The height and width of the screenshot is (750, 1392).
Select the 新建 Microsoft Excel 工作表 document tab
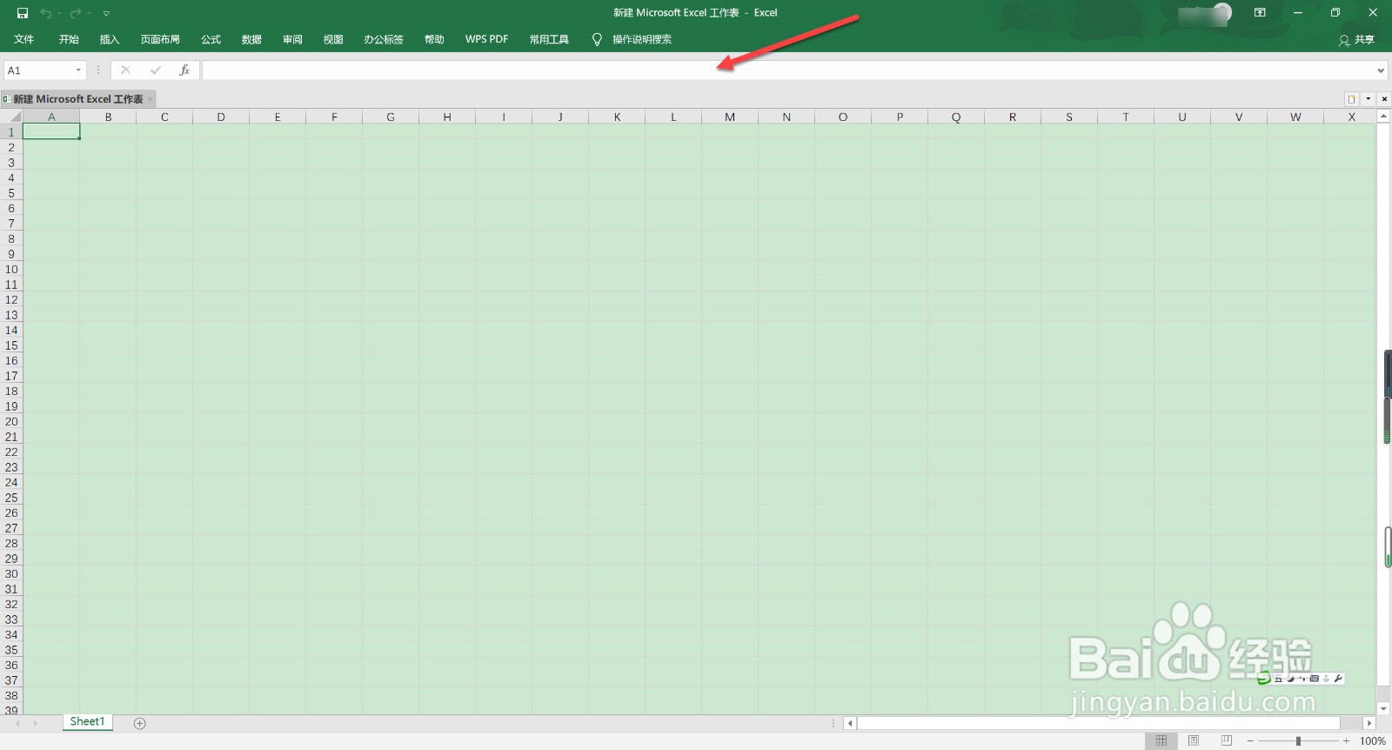(x=77, y=99)
